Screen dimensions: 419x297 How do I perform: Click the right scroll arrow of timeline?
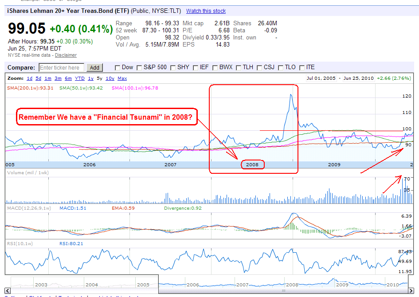[411, 291]
